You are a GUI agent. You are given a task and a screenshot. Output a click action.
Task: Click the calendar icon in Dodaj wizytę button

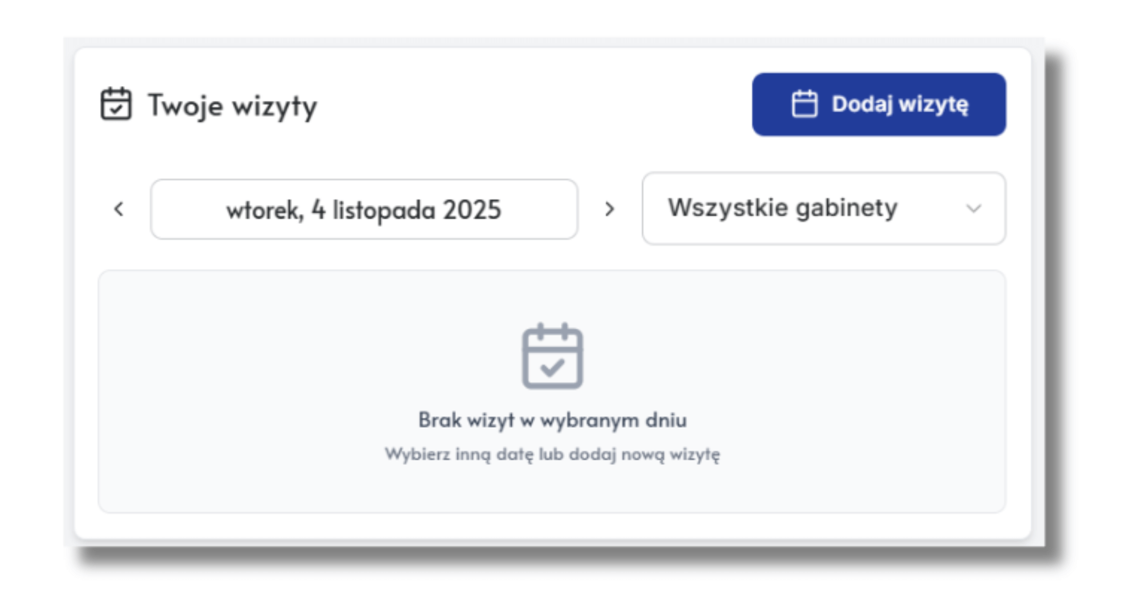click(x=804, y=104)
